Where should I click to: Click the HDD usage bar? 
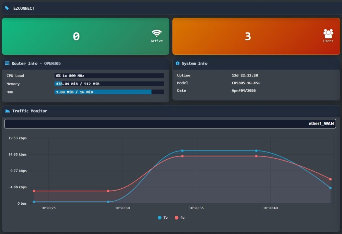click(x=109, y=92)
